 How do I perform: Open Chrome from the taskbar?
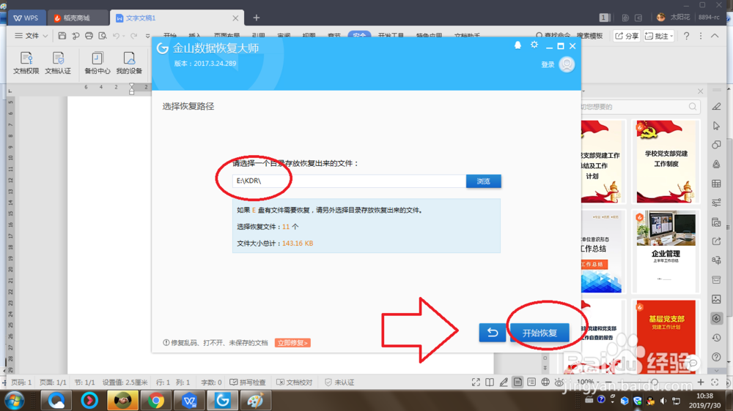tap(155, 401)
